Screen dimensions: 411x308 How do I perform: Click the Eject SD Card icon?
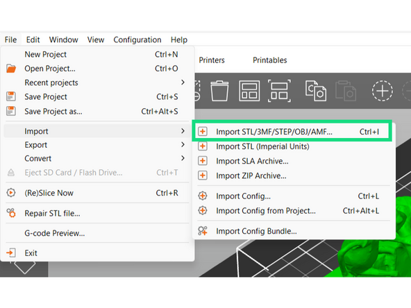click(x=11, y=172)
